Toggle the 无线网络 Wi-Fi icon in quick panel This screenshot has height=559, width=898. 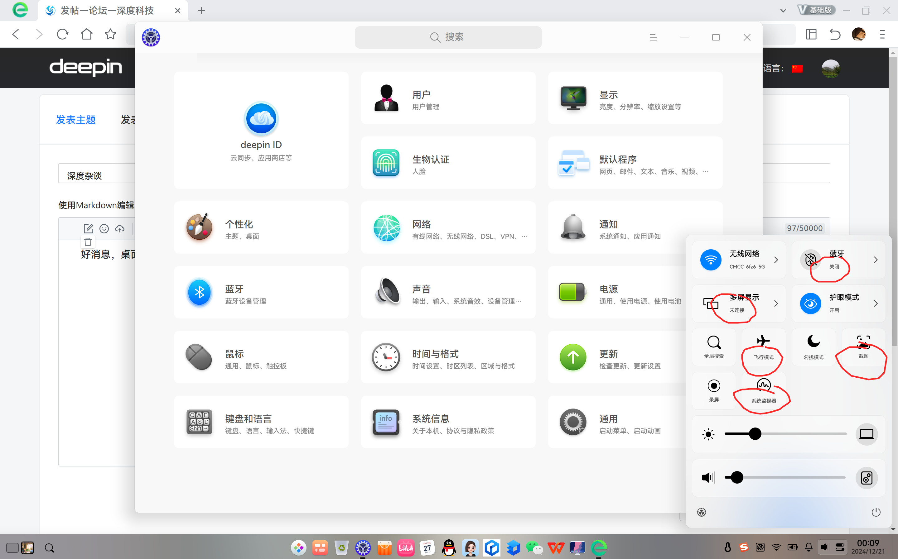click(x=711, y=260)
